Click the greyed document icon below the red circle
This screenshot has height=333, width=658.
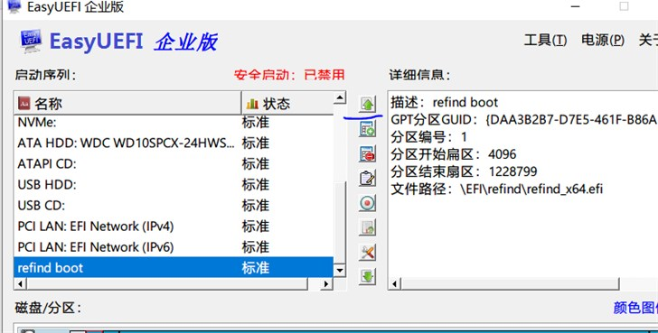368,227
